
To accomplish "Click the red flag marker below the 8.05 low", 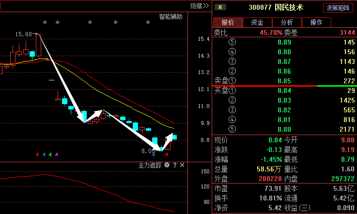I will [167, 154].
